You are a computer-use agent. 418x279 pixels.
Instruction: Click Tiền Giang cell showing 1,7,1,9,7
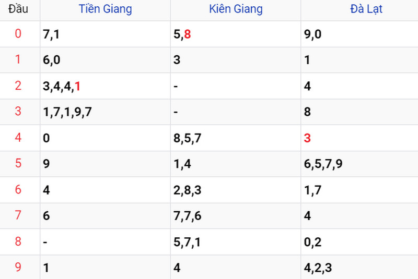coord(106,112)
